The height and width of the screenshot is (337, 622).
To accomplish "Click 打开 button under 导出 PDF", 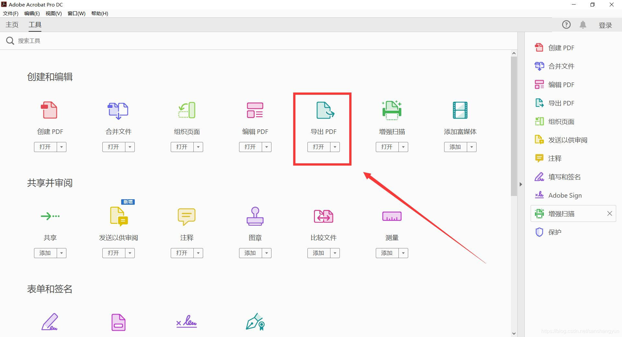I will 319,147.
